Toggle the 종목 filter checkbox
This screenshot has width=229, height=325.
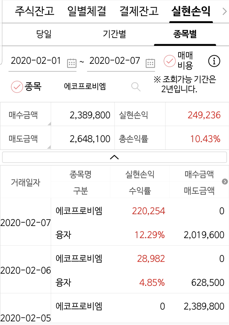(17, 87)
